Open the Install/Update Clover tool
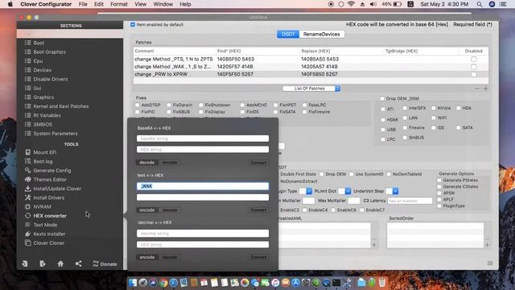 (x=57, y=188)
